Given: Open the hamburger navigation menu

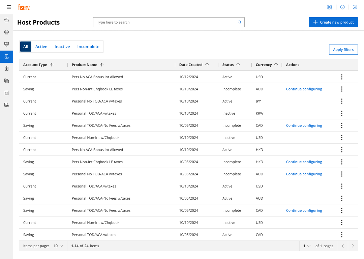Looking at the screenshot, I should pyautogui.click(x=9, y=7).
